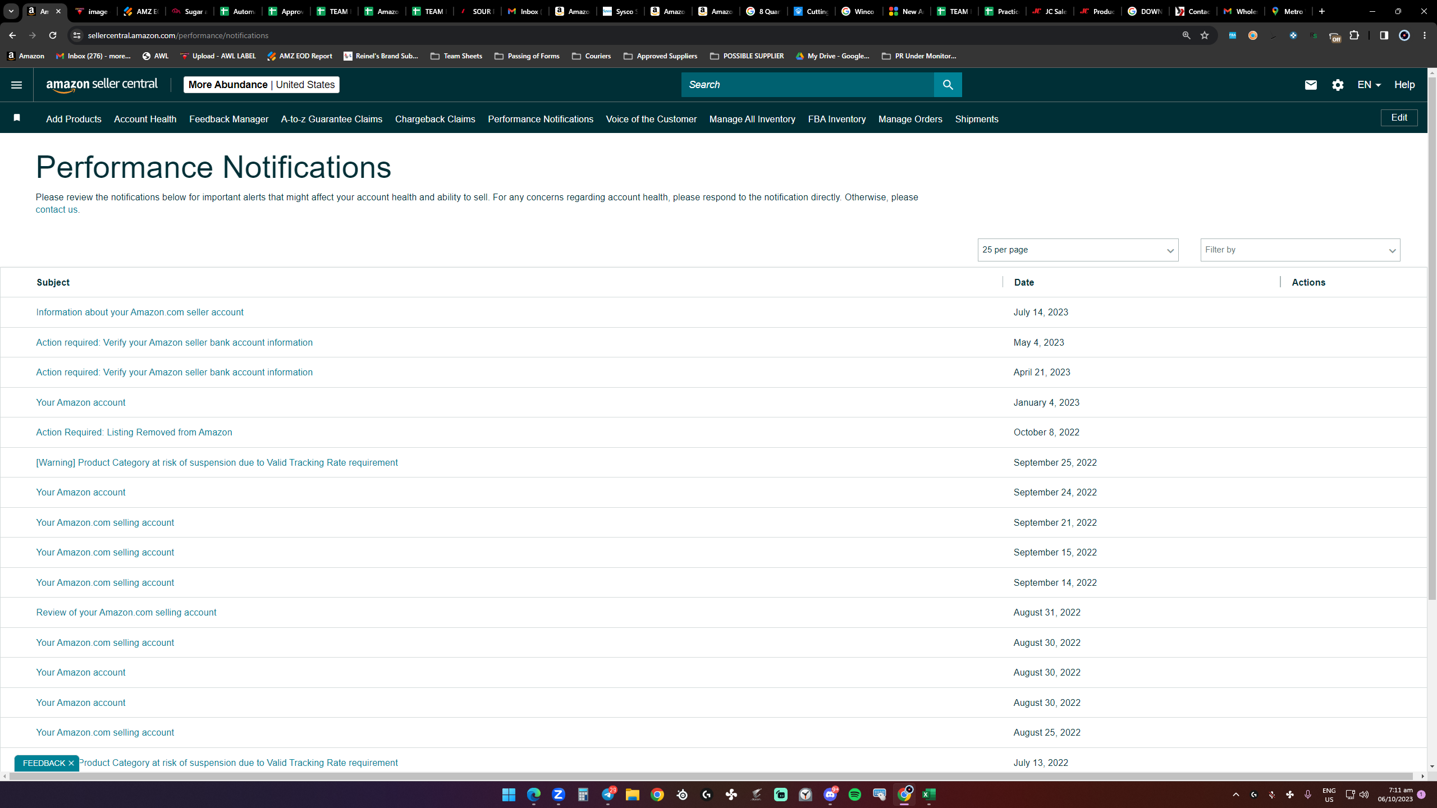Open A-to-z Guarantee Claims
The height and width of the screenshot is (808, 1437).
(332, 119)
